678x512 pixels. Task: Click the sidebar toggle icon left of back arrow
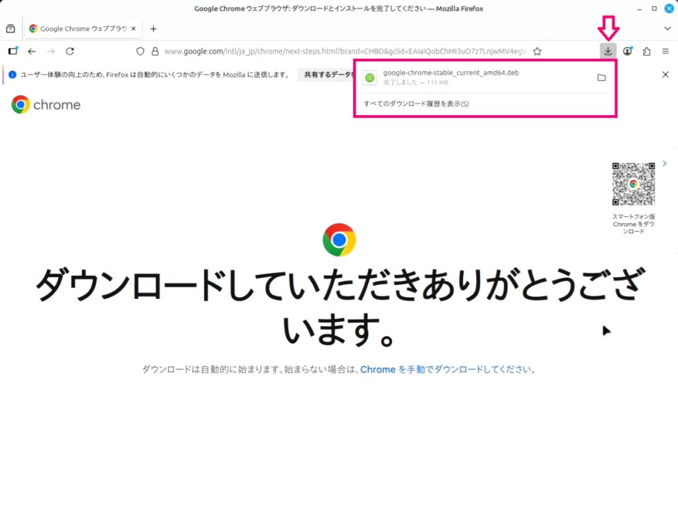(13, 51)
